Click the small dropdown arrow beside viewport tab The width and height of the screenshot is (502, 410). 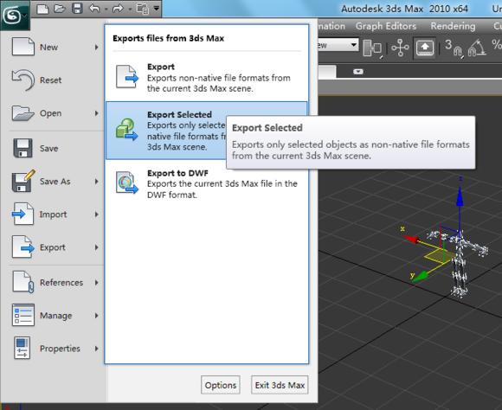click(358, 72)
